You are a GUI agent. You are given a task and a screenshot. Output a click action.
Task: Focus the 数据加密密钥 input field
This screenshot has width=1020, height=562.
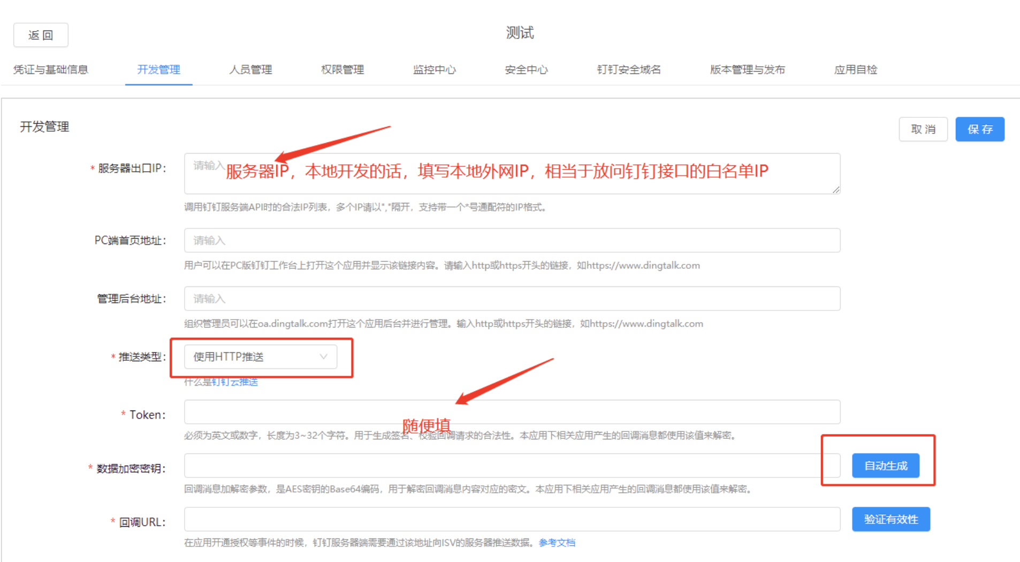click(x=512, y=466)
